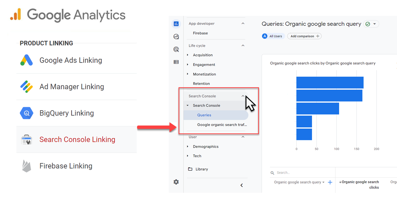The width and height of the screenshot is (397, 208).
Task: Click the plus icon beside search query dimension
Action: (x=330, y=182)
